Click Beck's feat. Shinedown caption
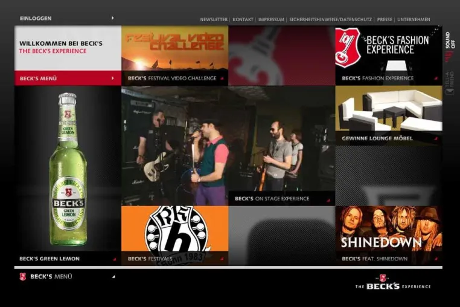Screen dimensions: 460x307 point(375,259)
